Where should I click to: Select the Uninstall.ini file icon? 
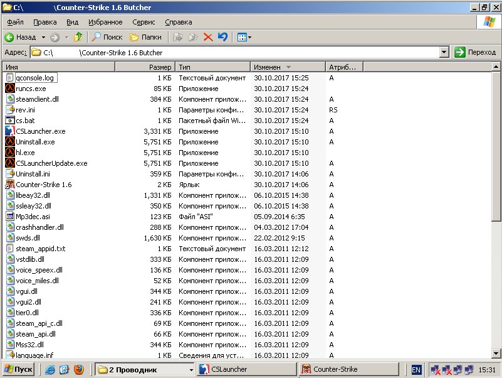click(x=10, y=173)
